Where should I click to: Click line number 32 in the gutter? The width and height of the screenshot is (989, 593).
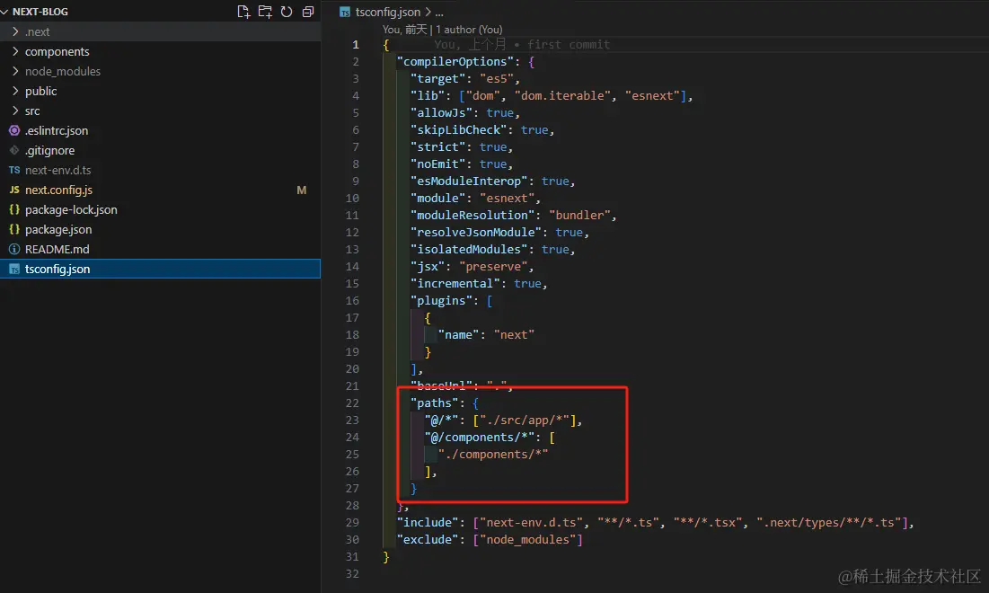[352, 574]
